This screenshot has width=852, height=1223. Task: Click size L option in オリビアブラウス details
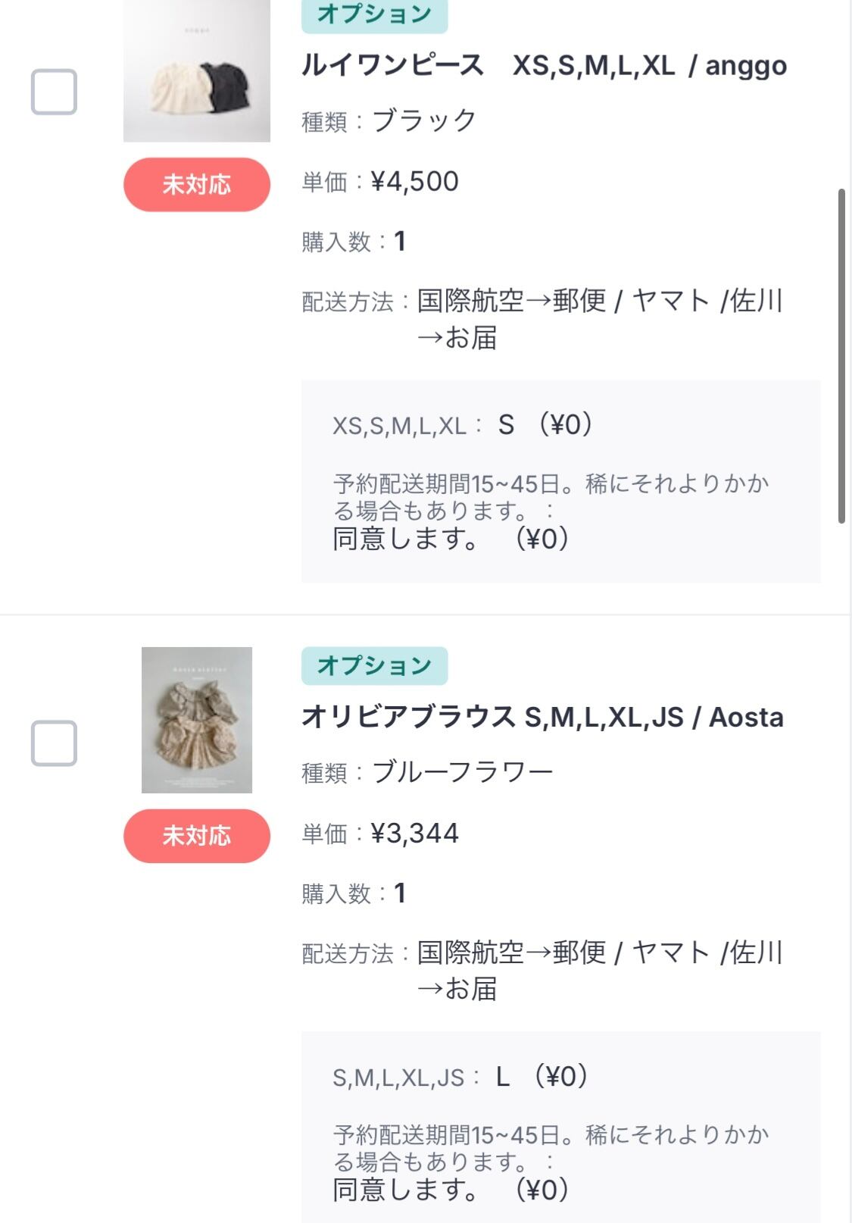coord(503,1077)
